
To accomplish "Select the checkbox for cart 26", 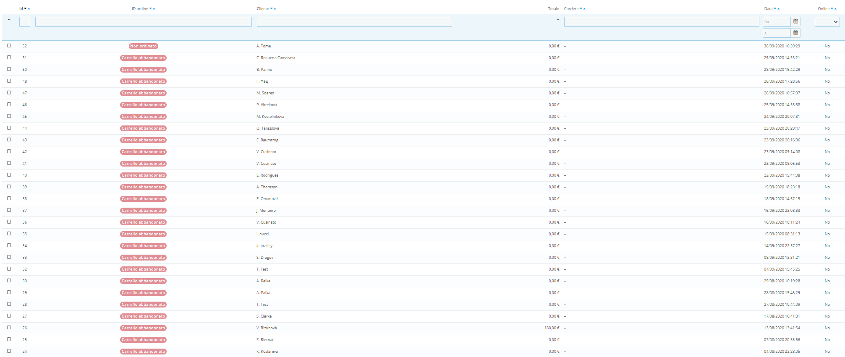I will click(9, 328).
